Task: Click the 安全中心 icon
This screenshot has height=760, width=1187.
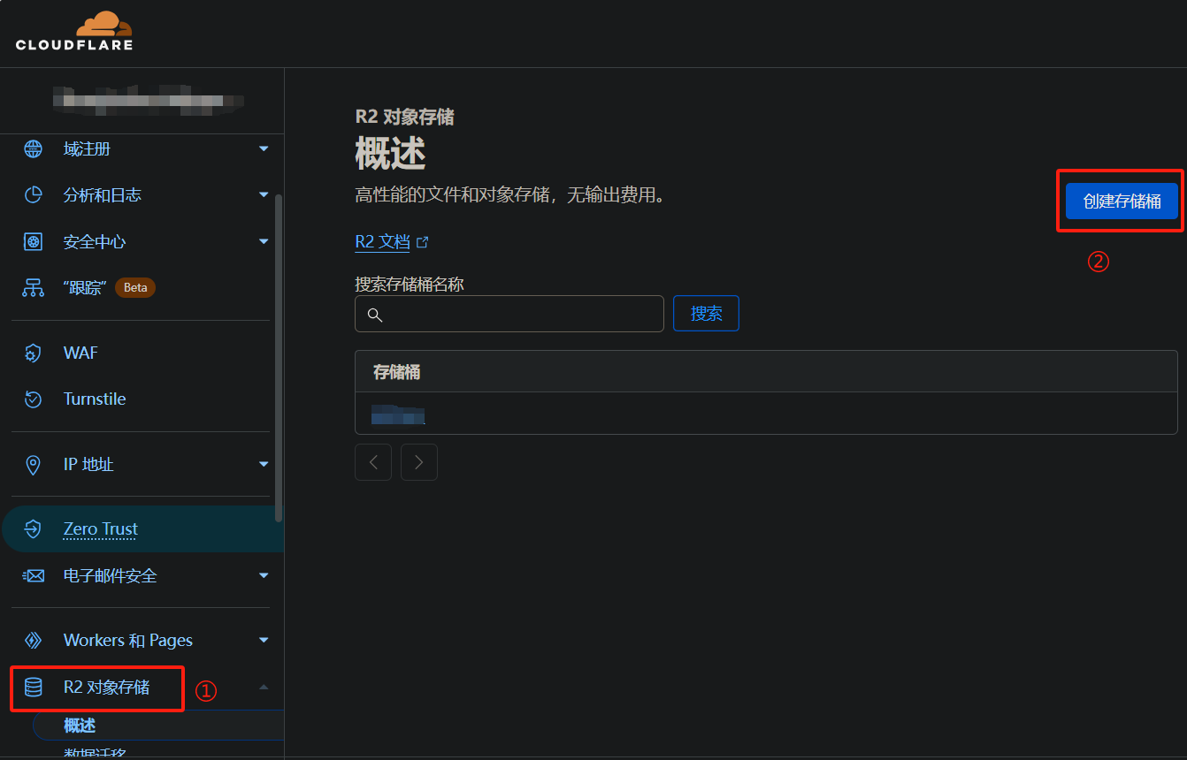Action: 33,241
